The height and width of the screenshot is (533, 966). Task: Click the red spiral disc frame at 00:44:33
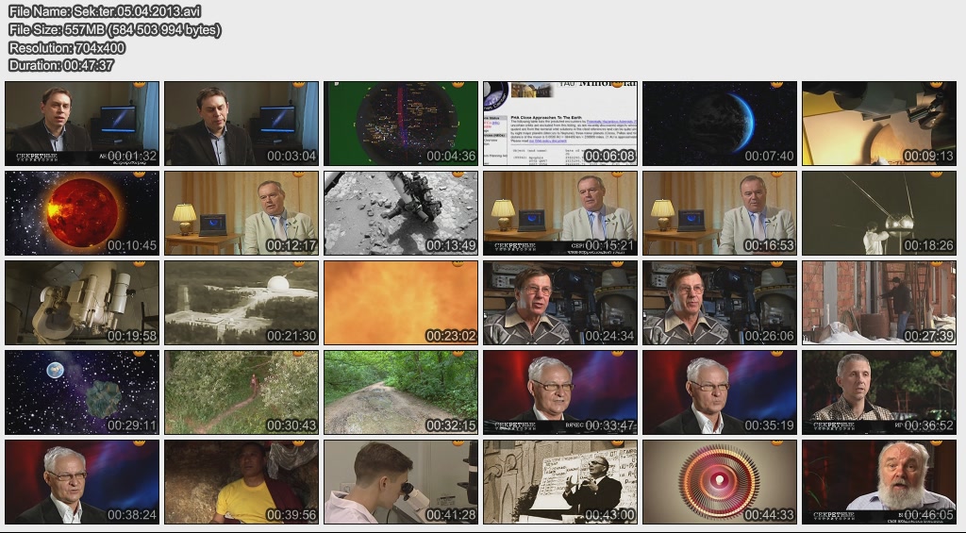pyautogui.click(x=720, y=482)
